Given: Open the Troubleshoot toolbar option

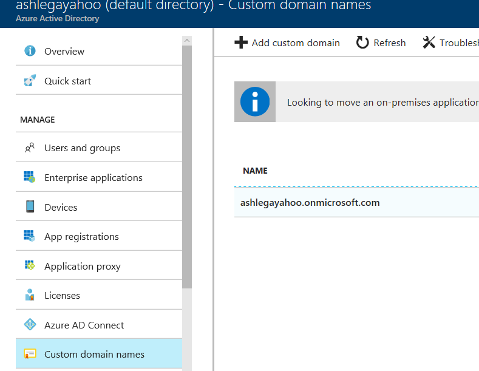Looking at the screenshot, I should click(450, 43).
